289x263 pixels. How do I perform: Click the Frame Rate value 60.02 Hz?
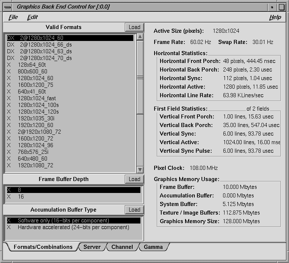(x=200, y=42)
